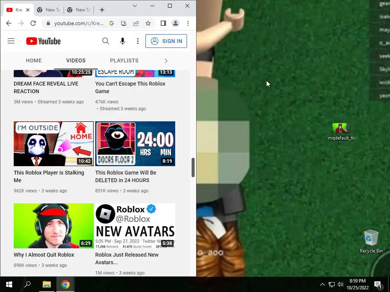Open the Windows Start menu

tap(9, 284)
